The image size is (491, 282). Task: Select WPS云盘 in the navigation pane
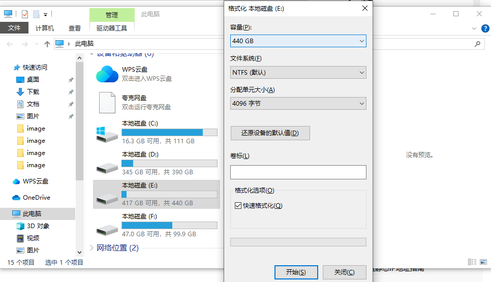[36, 181]
